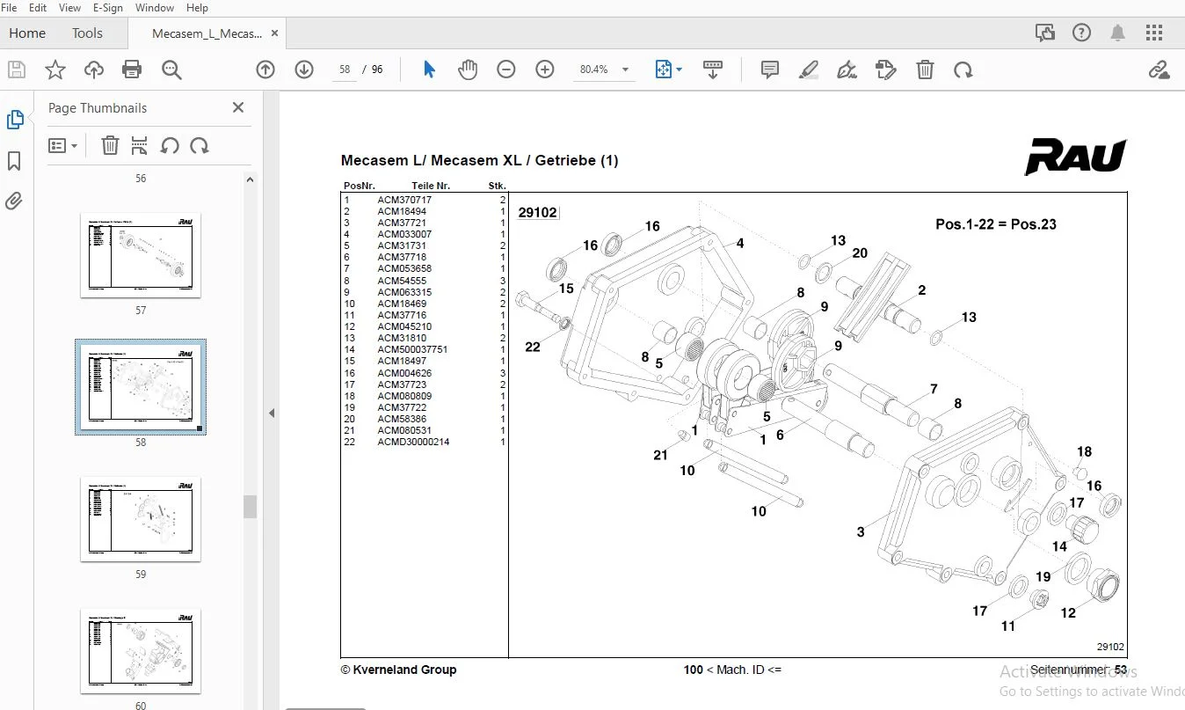Click part number ACMD30000214 in the list

[413, 442]
